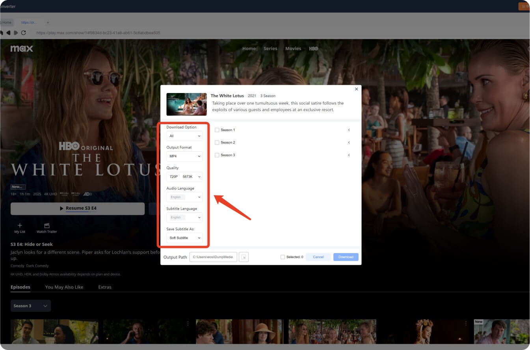
Task: Go to Movies in Max navigation
Action: tap(293, 48)
